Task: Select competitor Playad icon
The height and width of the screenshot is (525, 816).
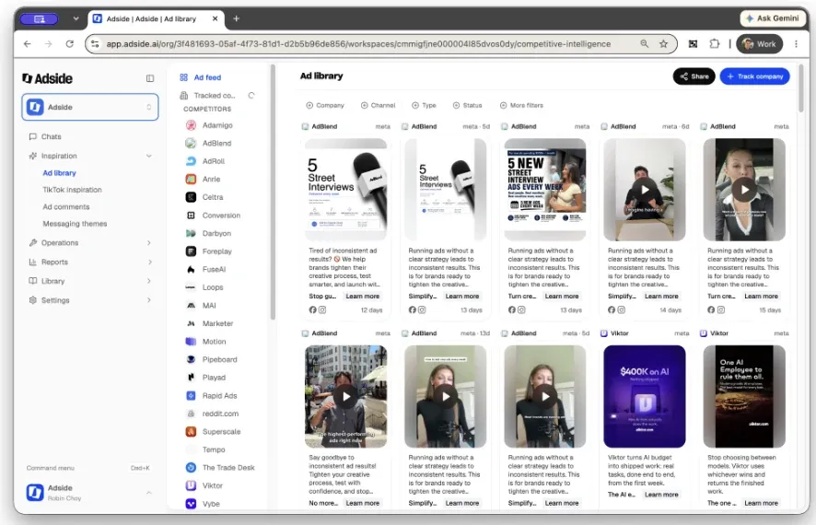Action: click(191, 378)
